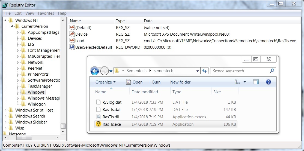Click the Burn button
The height and width of the screenshot is (151, 304).
pos(156,82)
